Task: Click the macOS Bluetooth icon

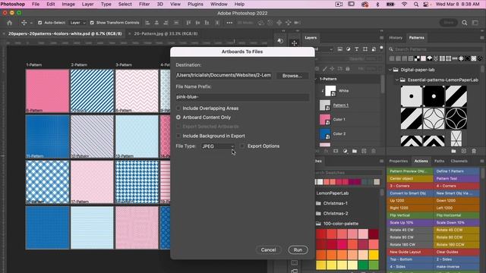Action: tap(377, 5)
